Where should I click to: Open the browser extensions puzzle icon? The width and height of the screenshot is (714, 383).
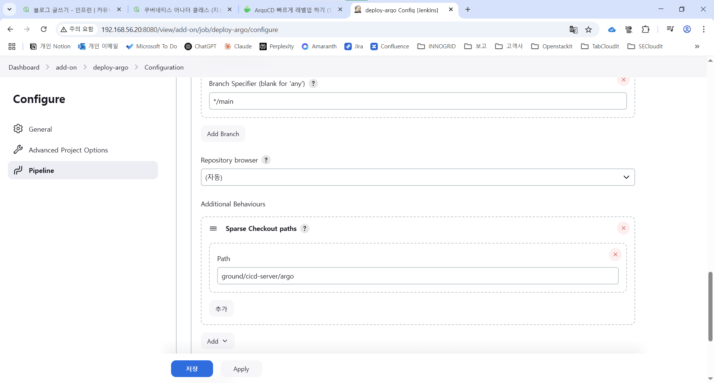pos(646,29)
